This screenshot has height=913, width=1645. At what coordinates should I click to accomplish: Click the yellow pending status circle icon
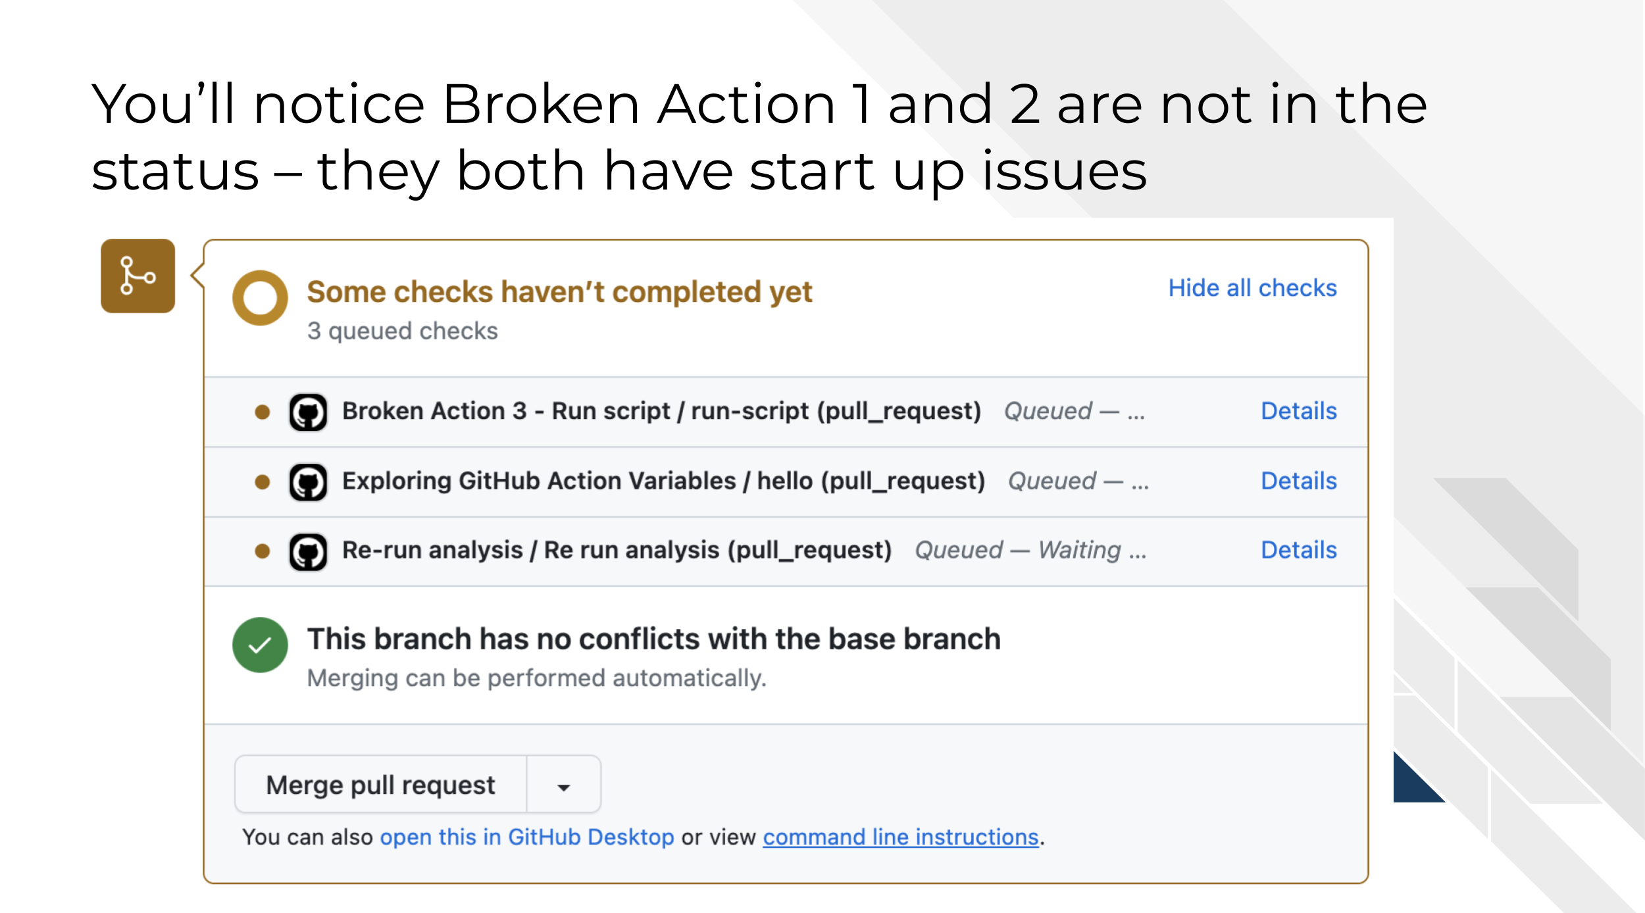[260, 297]
